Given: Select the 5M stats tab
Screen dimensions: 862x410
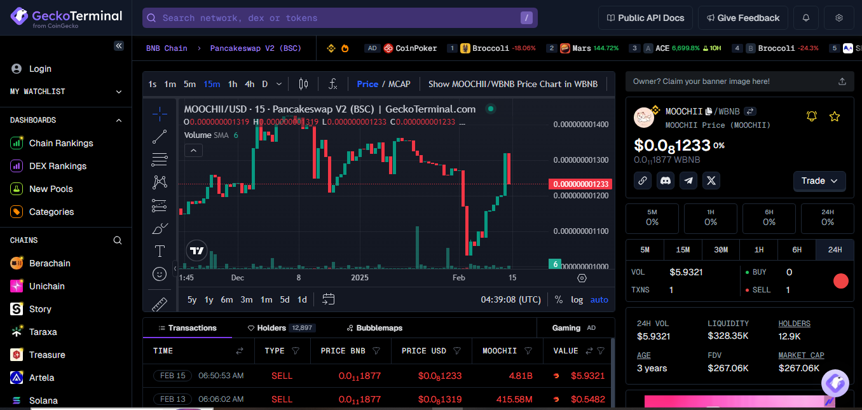Looking at the screenshot, I should (645, 250).
